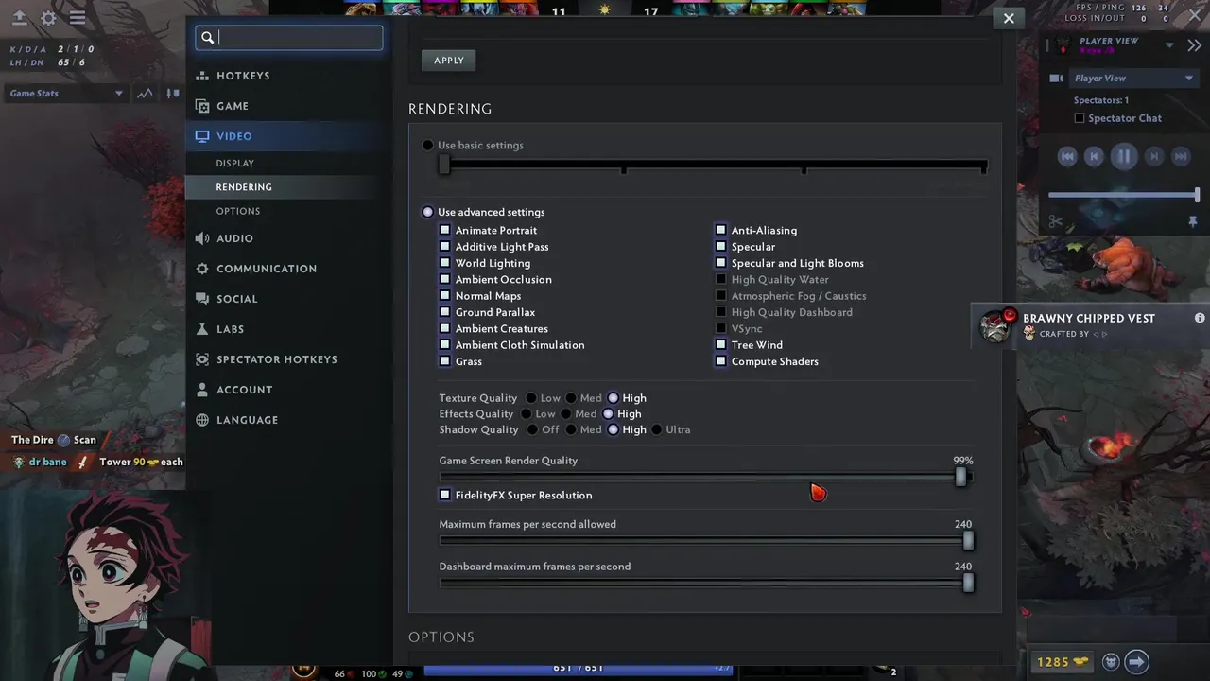The image size is (1210, 681).
Task: Skip to replay start button
Action: tap(1067, 156)
